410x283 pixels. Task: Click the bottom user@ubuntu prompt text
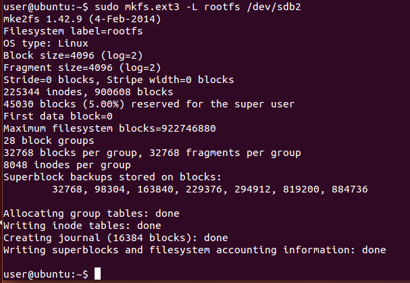coord(45,274)
